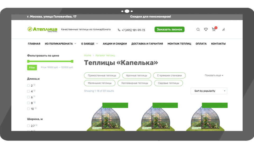The width and height of the screenshot is (254, 143).
Task: Select the С прямыми стенками tag
Action: click(x=169, y=75)
